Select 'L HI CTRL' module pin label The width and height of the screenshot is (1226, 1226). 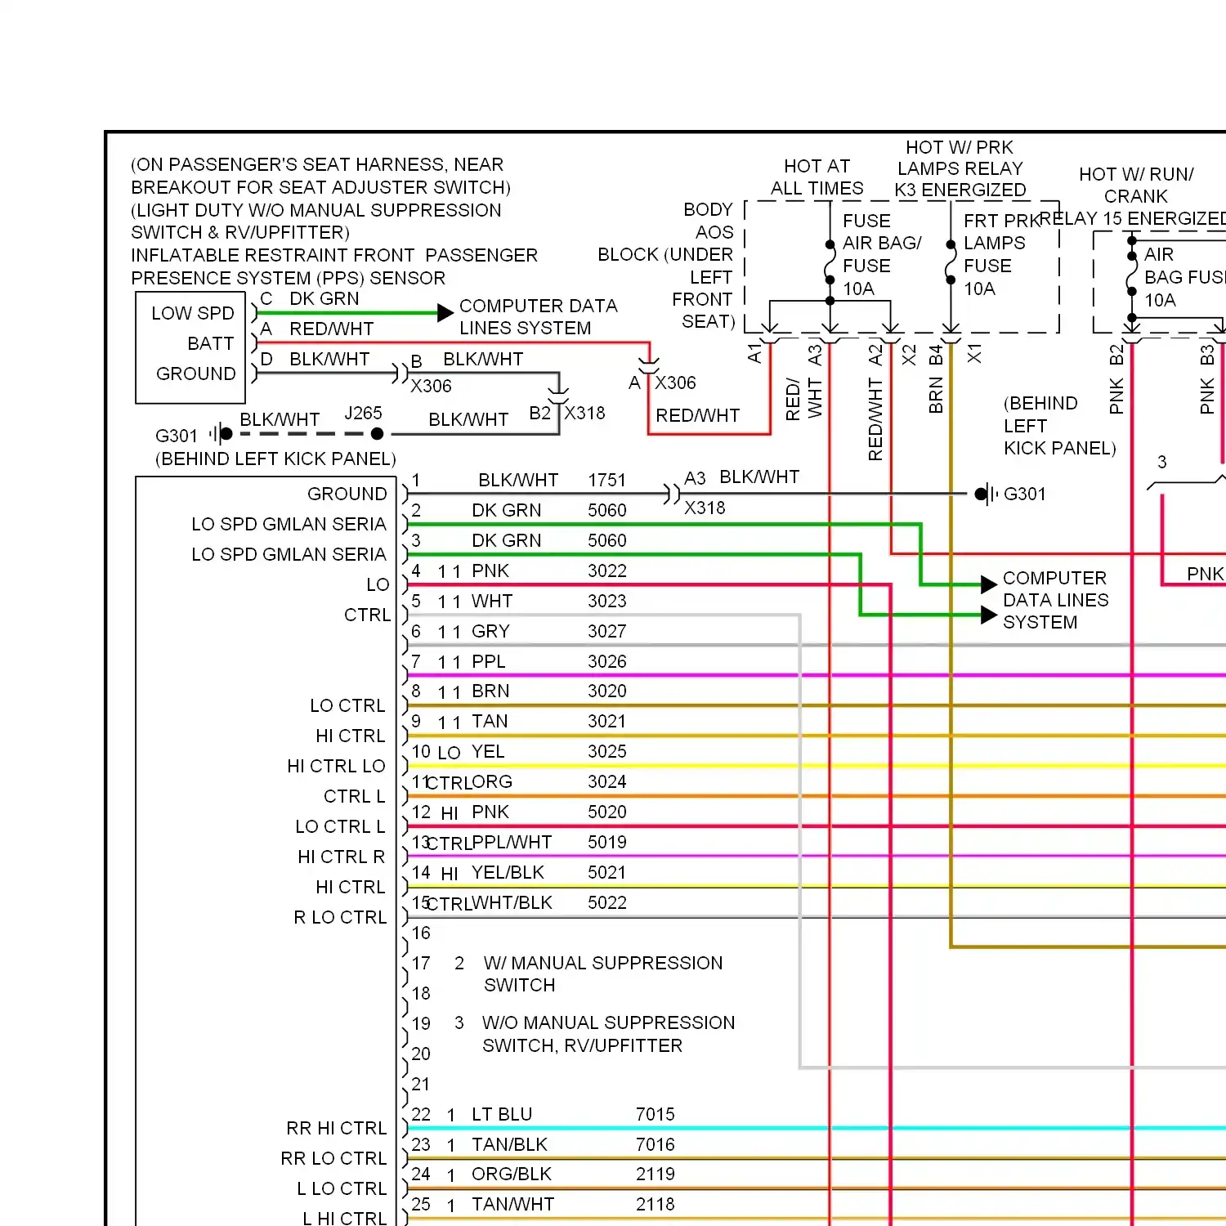(x=344, y=1217)
